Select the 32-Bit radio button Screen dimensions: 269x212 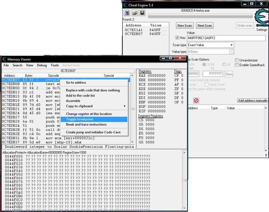(204, 64)
